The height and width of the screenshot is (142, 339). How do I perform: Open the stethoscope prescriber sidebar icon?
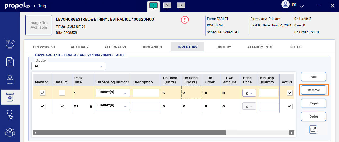pos(10,115)
